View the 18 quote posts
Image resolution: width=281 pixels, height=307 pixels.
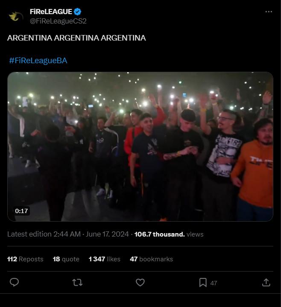(x=66, y=259)
